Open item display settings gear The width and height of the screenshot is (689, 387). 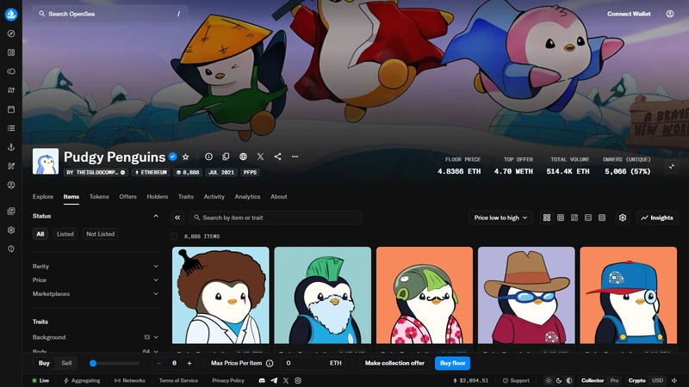[623, 218]
